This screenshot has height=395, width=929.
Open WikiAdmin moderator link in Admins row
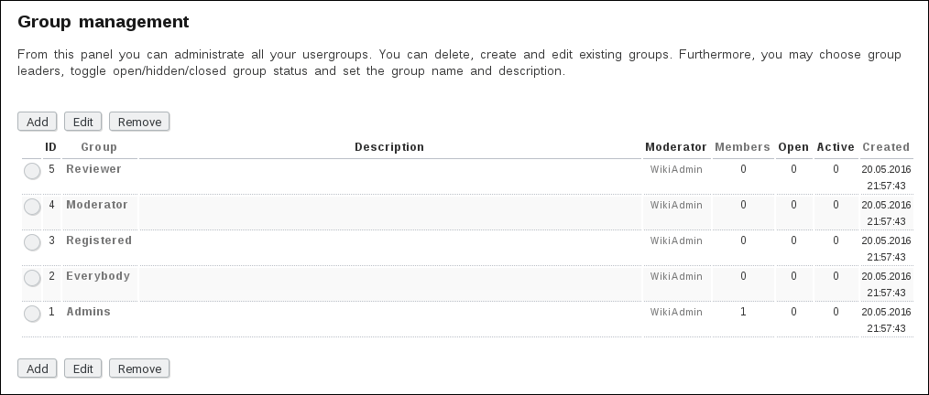coord(676,312)
